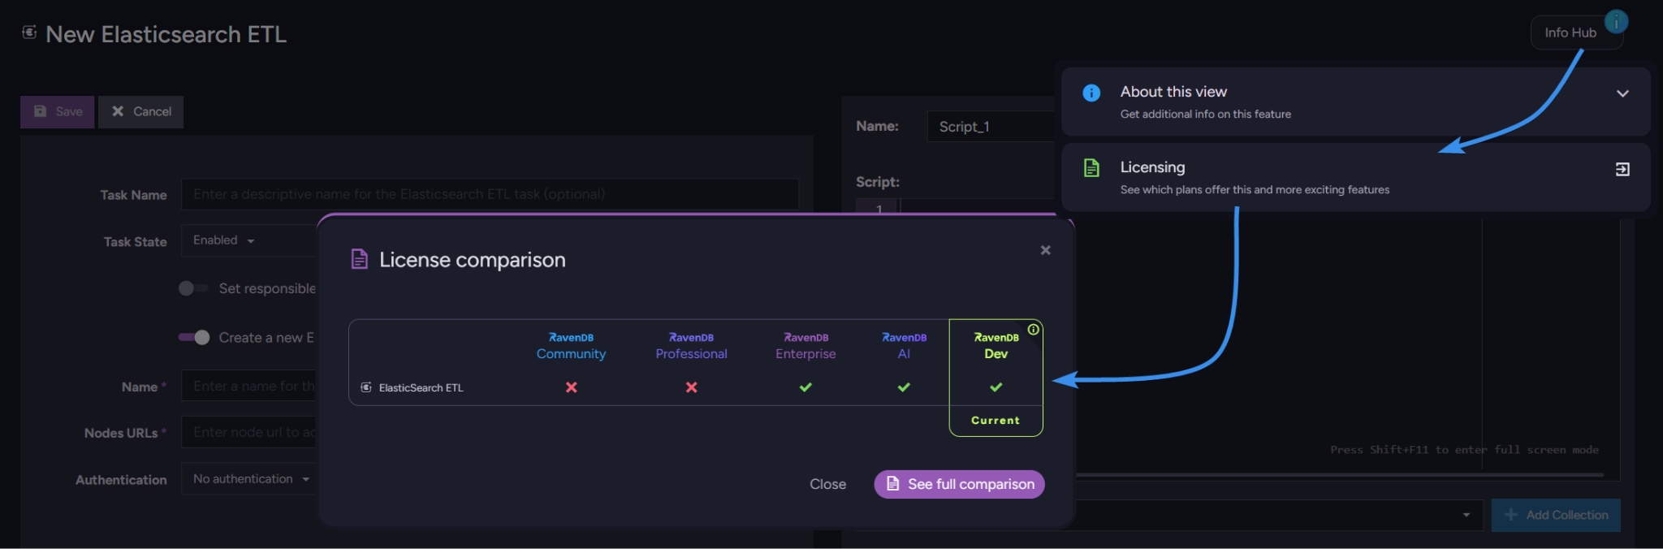Open Licensing plans text row

pos(1355,178)
